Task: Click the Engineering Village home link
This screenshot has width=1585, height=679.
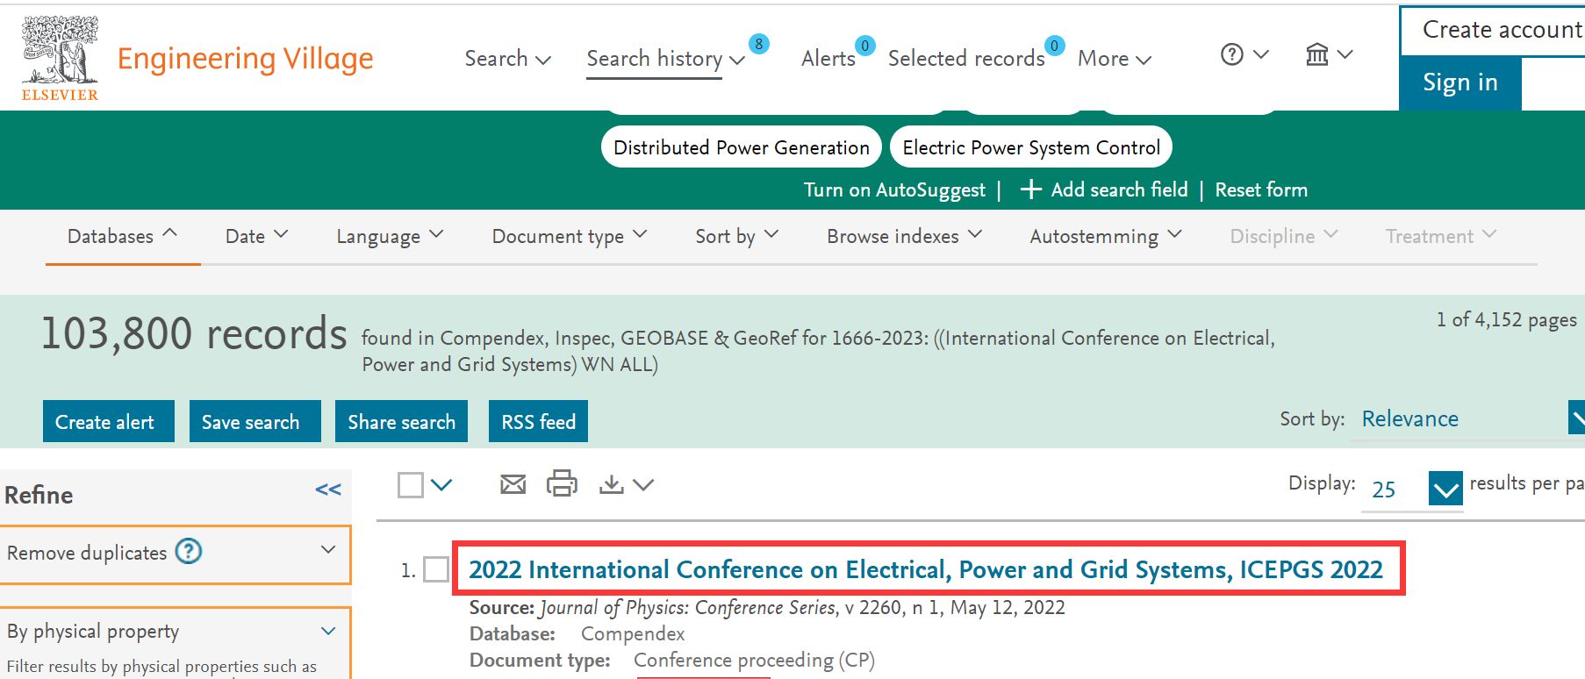Action: (x=245, y=59)
